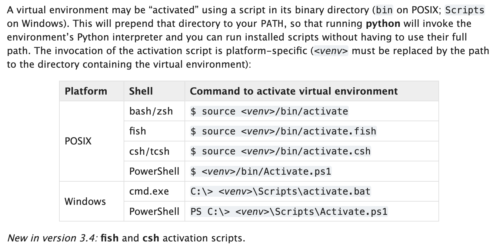Select the POSIX platform cell

click(78, 141)
